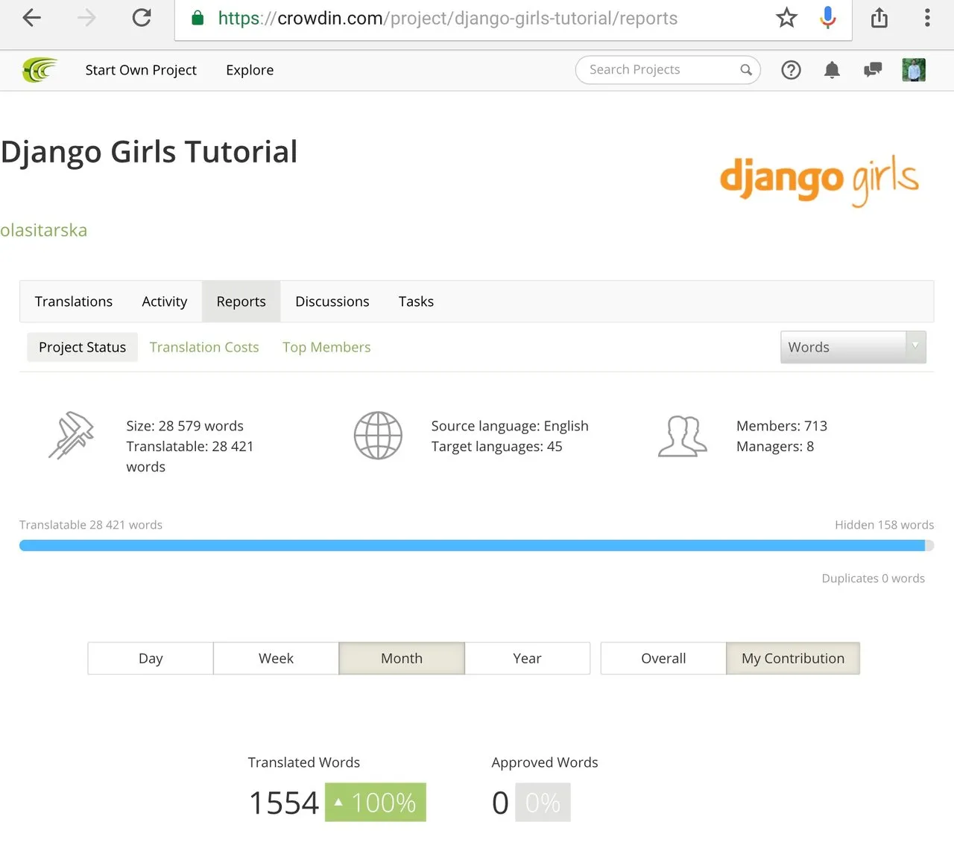Click the translated words count 1554
Image resolution: width=954 pixels, height=857 pixels.
click(x=284, y=803)
